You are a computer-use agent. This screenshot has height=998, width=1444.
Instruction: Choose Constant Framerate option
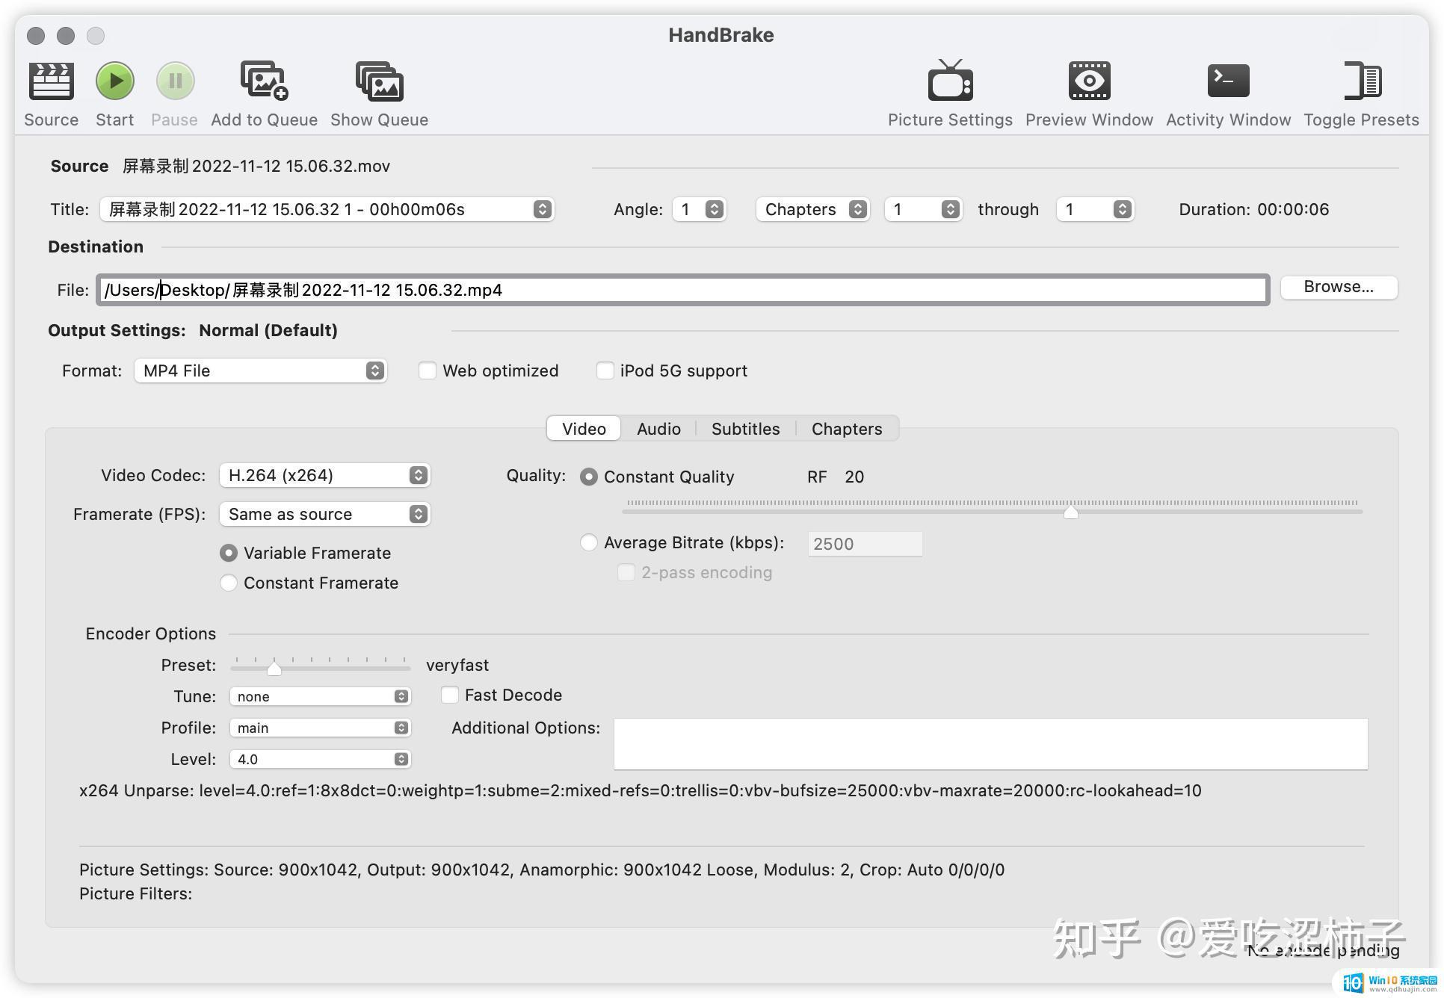coord(229,583)
